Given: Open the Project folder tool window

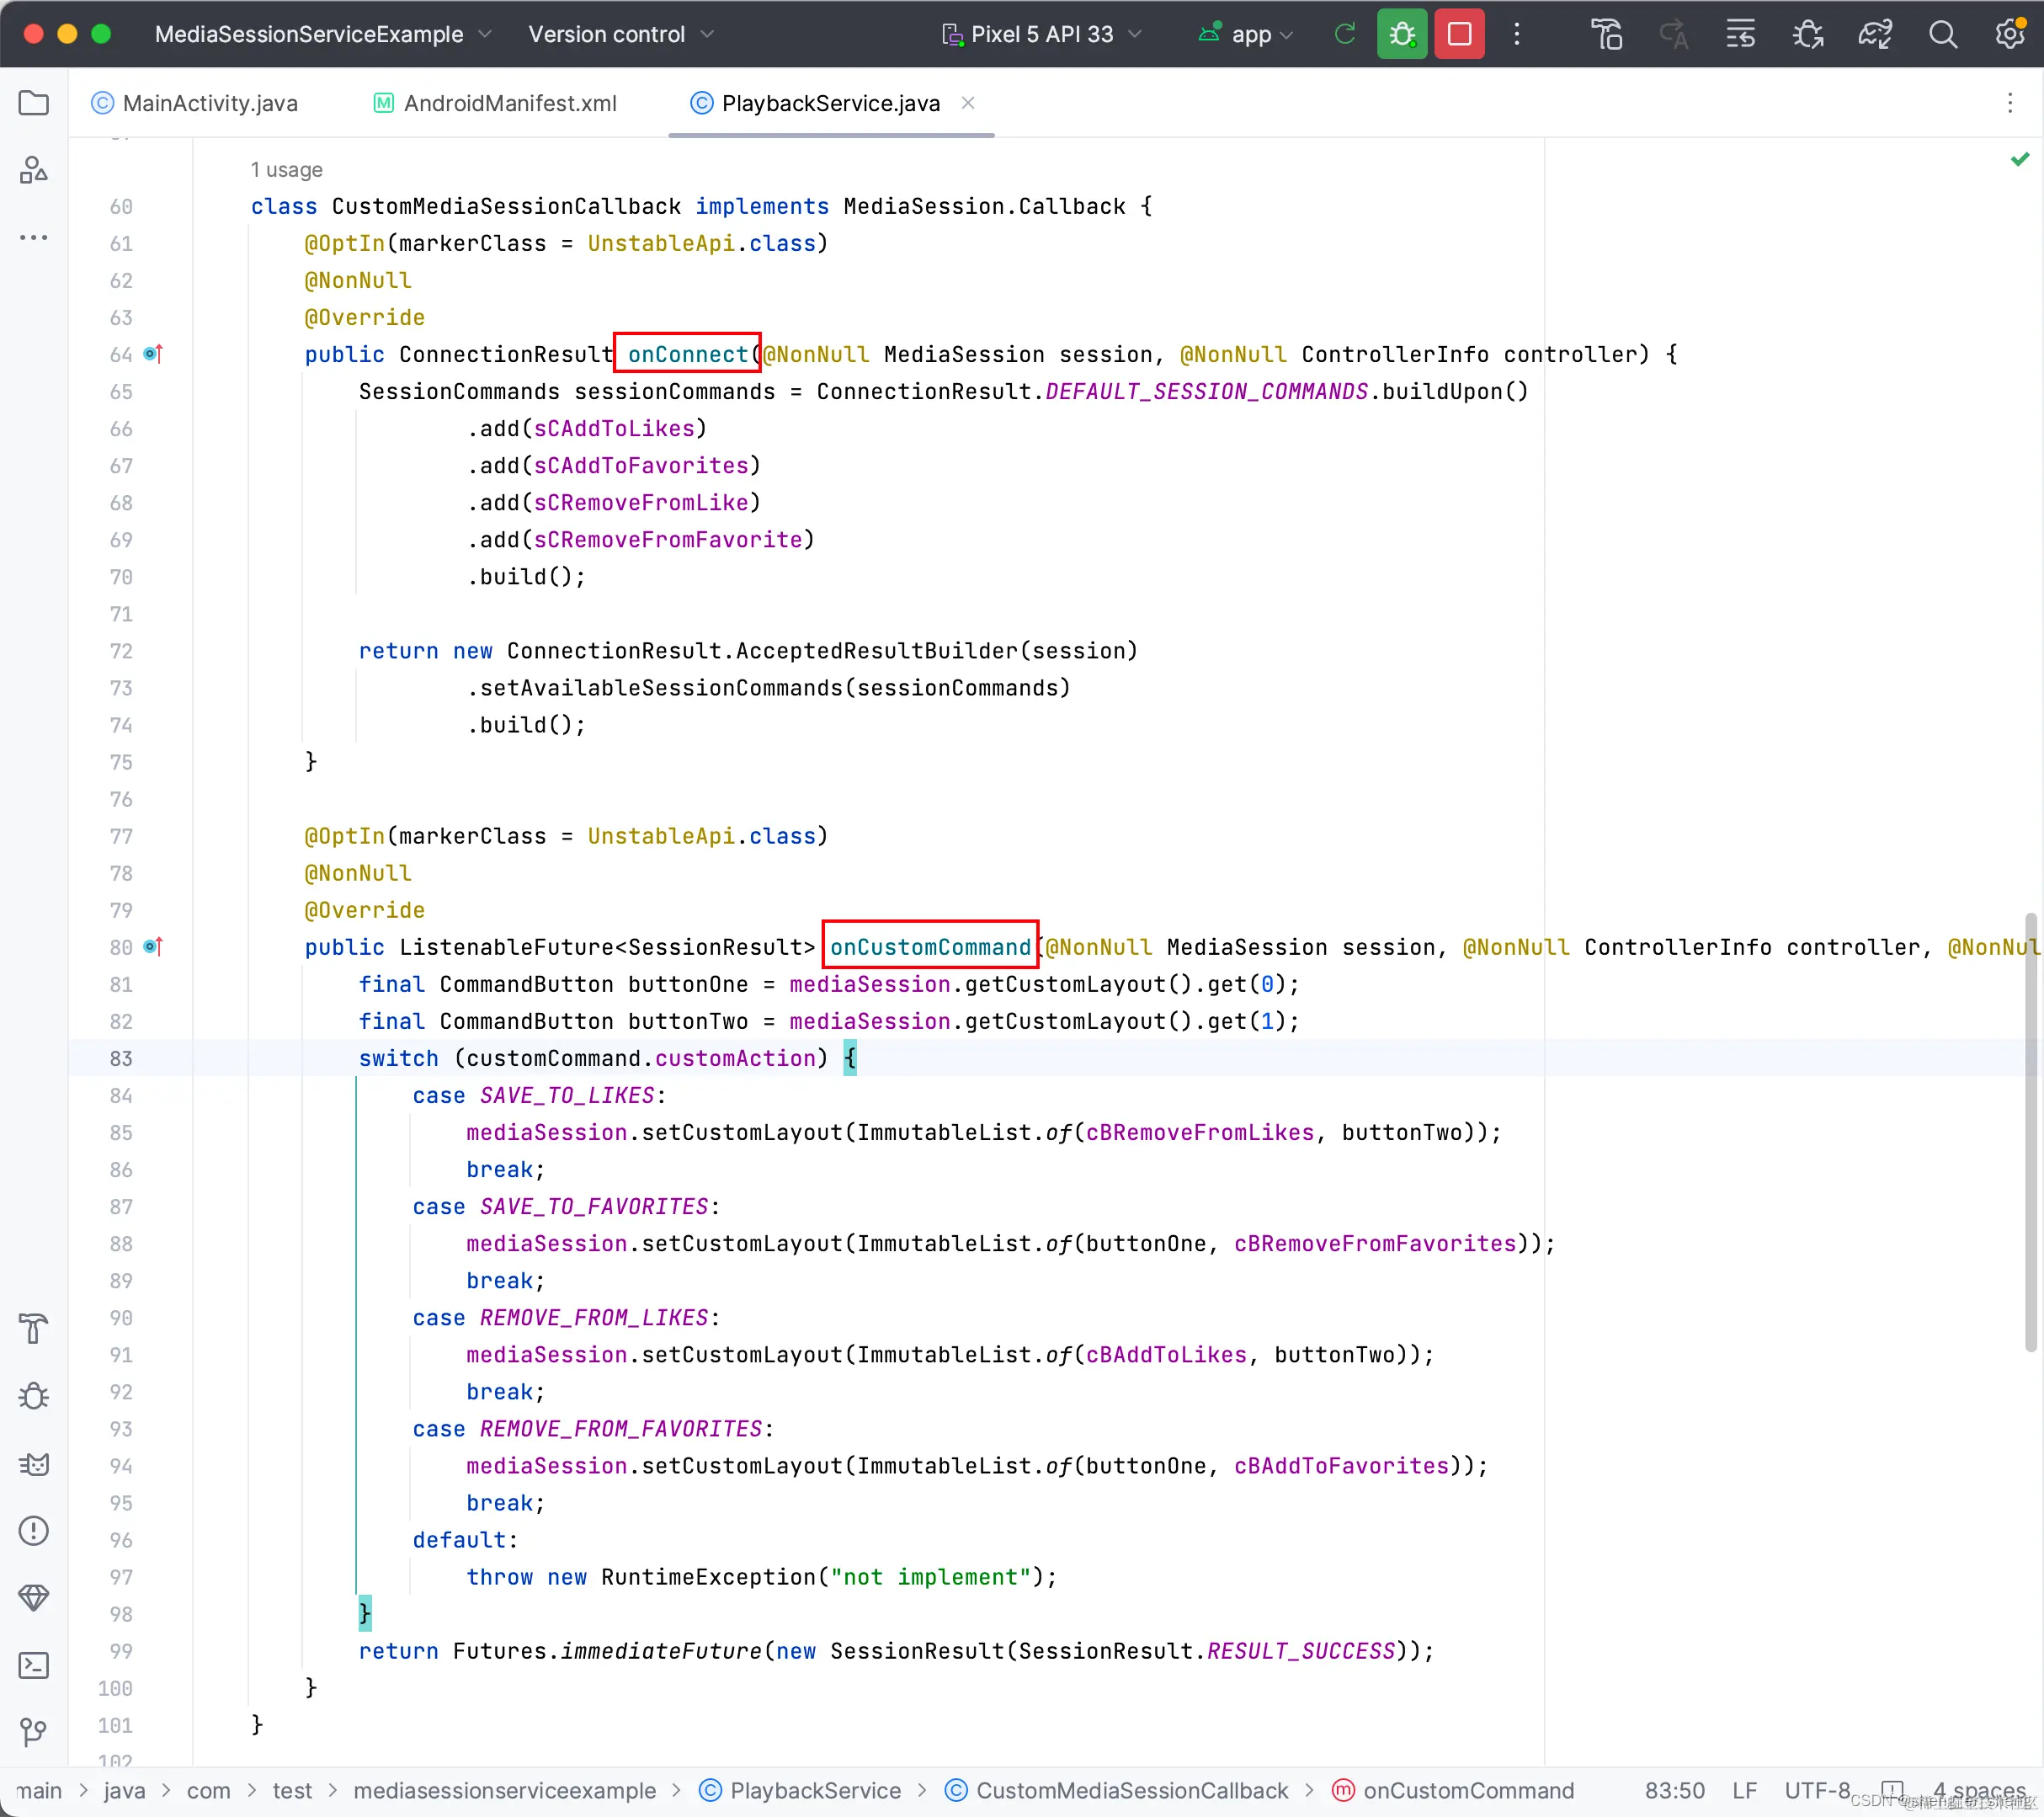Looking at the screenshot, I should click(34, 103).
